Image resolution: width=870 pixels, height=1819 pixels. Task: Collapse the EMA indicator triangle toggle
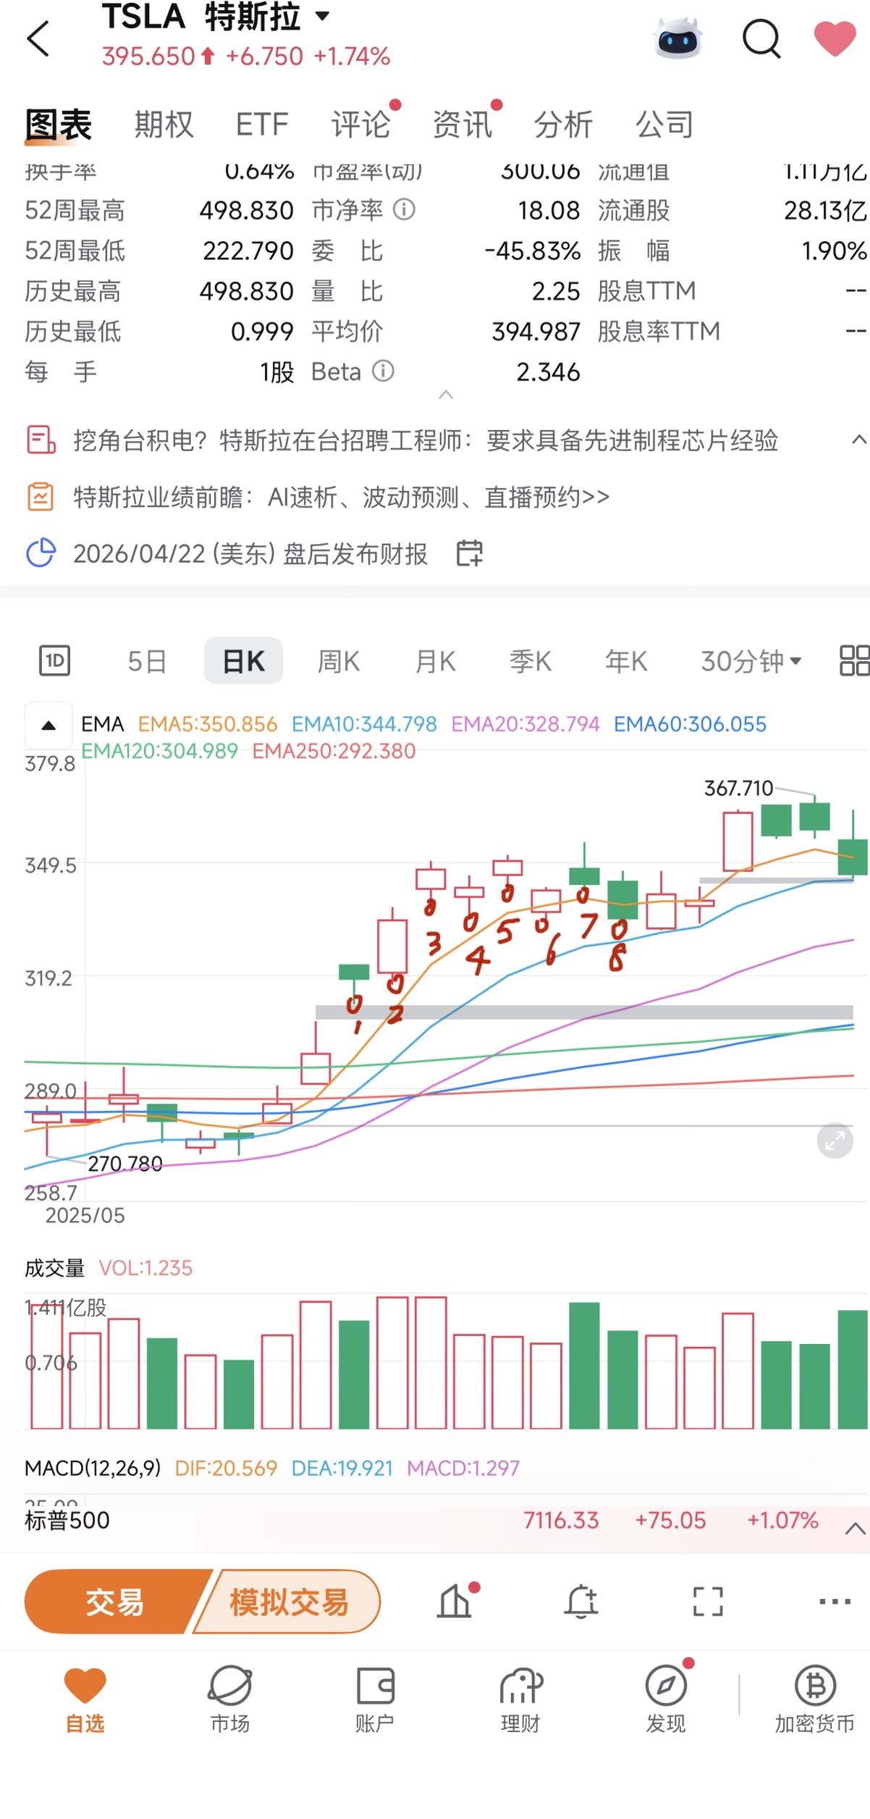tap(48, 725)
